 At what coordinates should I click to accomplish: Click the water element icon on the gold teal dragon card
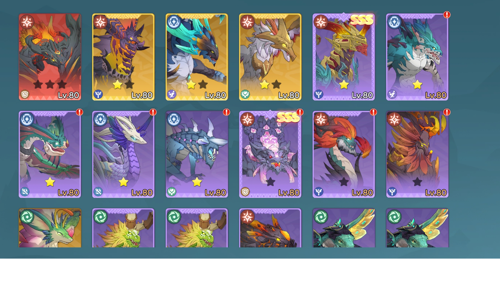tap(174, 22)
